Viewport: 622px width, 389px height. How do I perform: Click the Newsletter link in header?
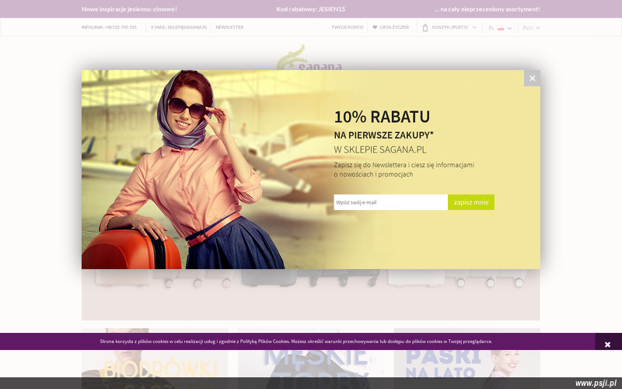[229, 27]
